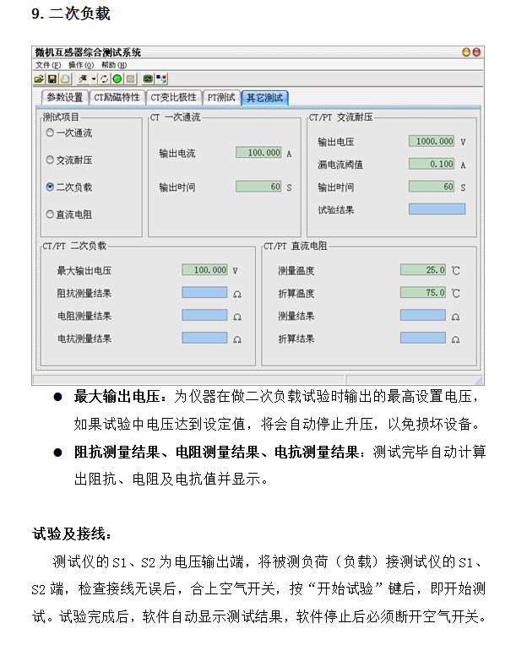Click the 漏电流阈值 value field
Viewport: 527px width, 645px height.
tap(432, 164)
